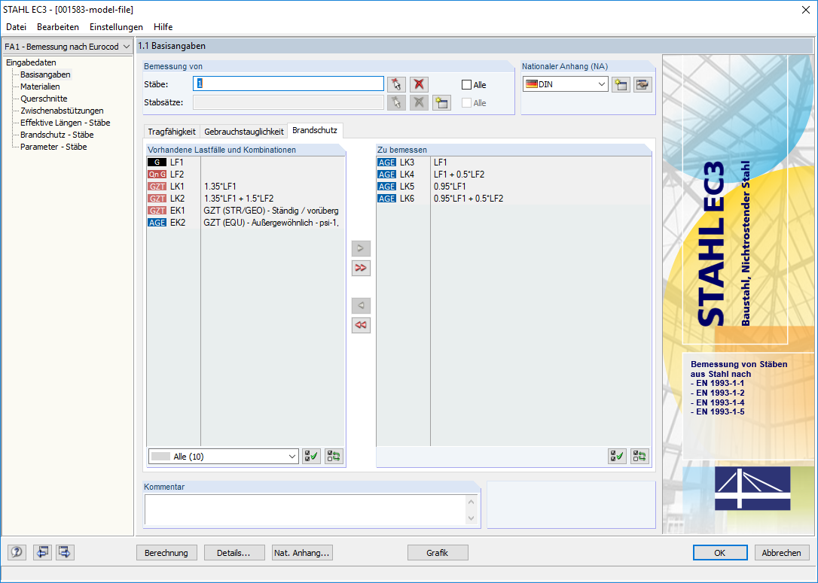The image size is (818, 583).
Task: Open Alle (10) filter dropdown
Action: pos(292,457)
